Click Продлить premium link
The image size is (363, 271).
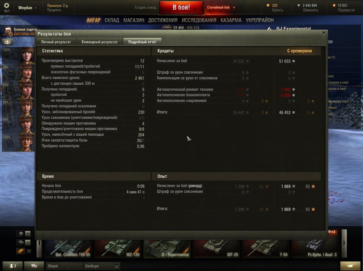(x=54, y=10)
